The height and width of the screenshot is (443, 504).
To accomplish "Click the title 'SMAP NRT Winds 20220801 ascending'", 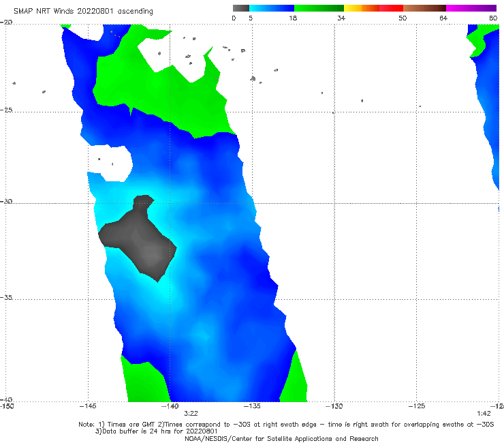I will pyautogui.click(x=83, y=12).
